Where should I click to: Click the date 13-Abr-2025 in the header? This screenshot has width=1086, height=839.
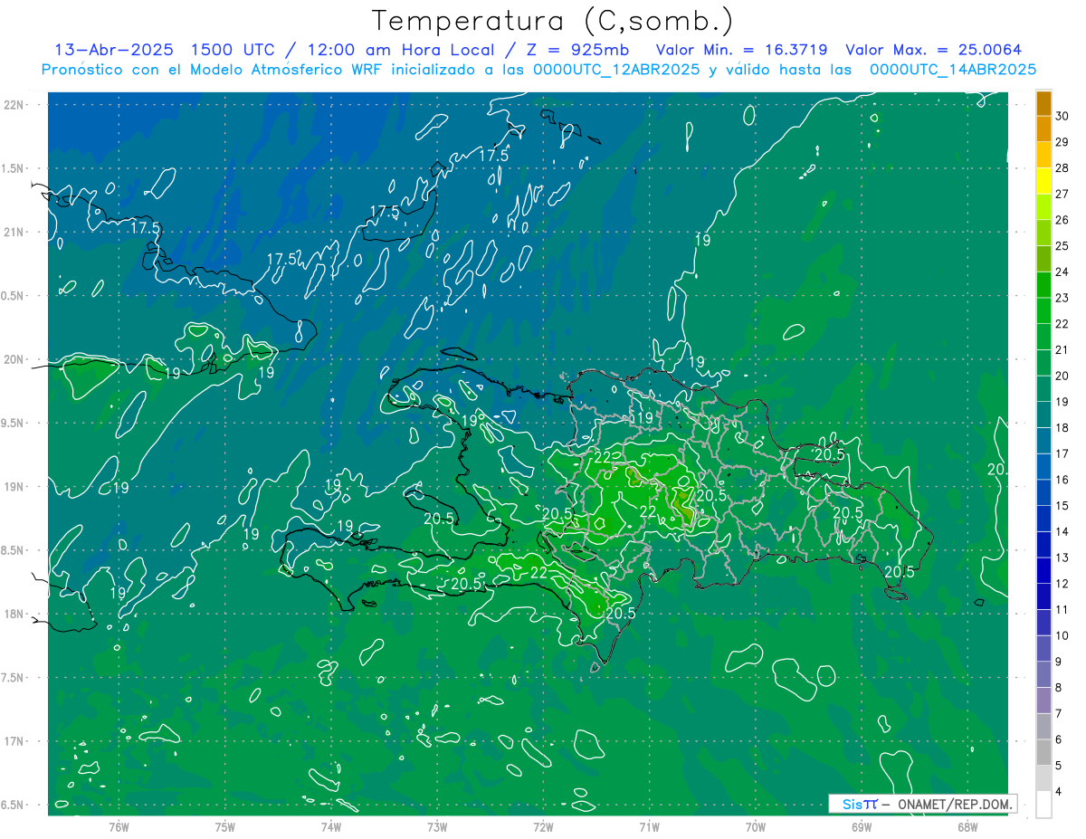[x=114, y=50]
